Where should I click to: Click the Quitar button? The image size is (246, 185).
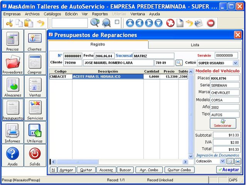pos(86,170)
